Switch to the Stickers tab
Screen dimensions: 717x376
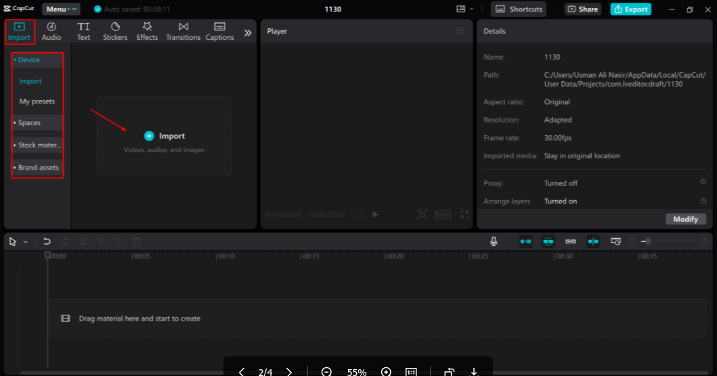click(x=115, y=32)
